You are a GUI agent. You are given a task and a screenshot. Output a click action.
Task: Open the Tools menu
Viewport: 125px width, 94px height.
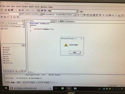(37, 7)
